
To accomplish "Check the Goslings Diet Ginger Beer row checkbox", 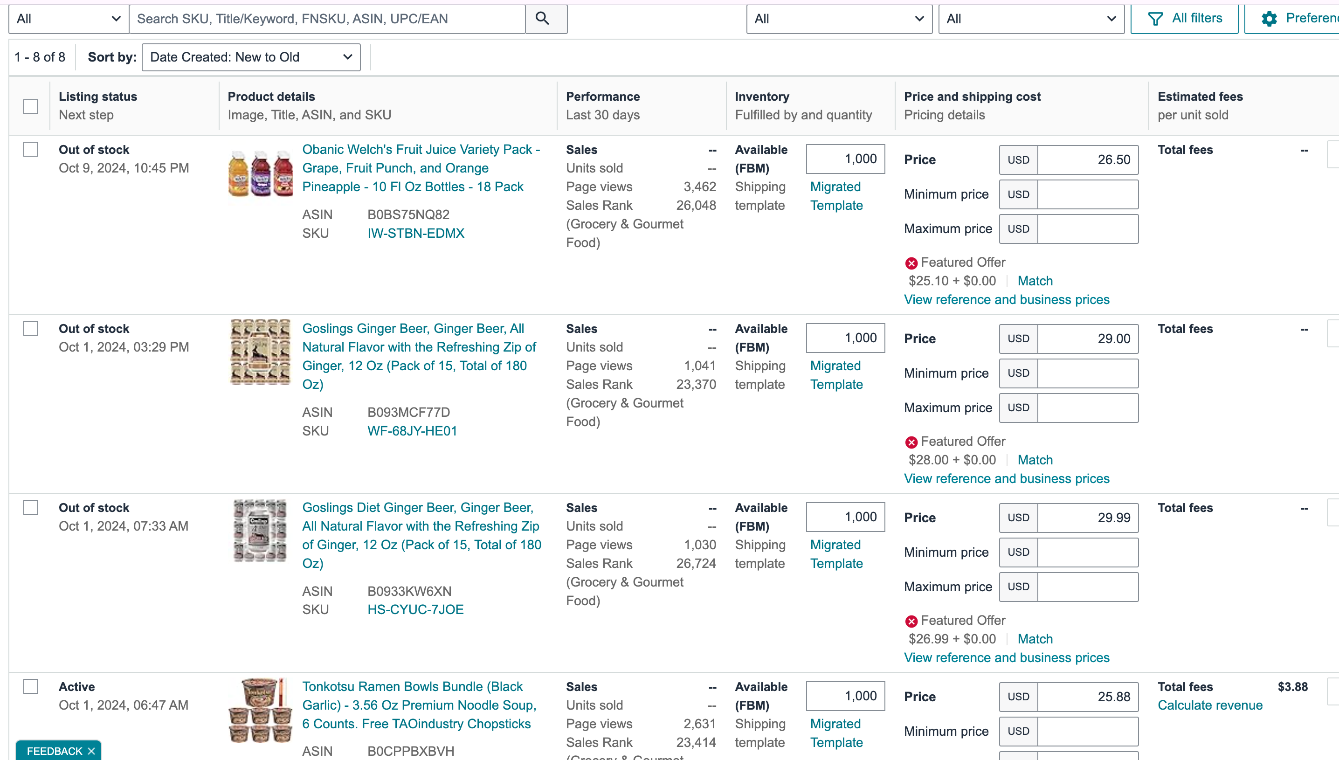I will coord(31,507).
